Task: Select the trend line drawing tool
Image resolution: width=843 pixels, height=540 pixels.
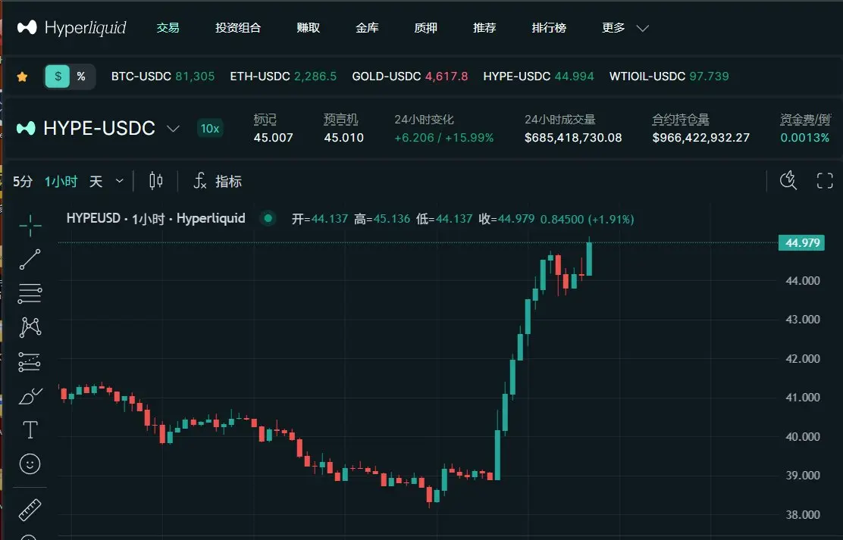Action: point(30,259)
